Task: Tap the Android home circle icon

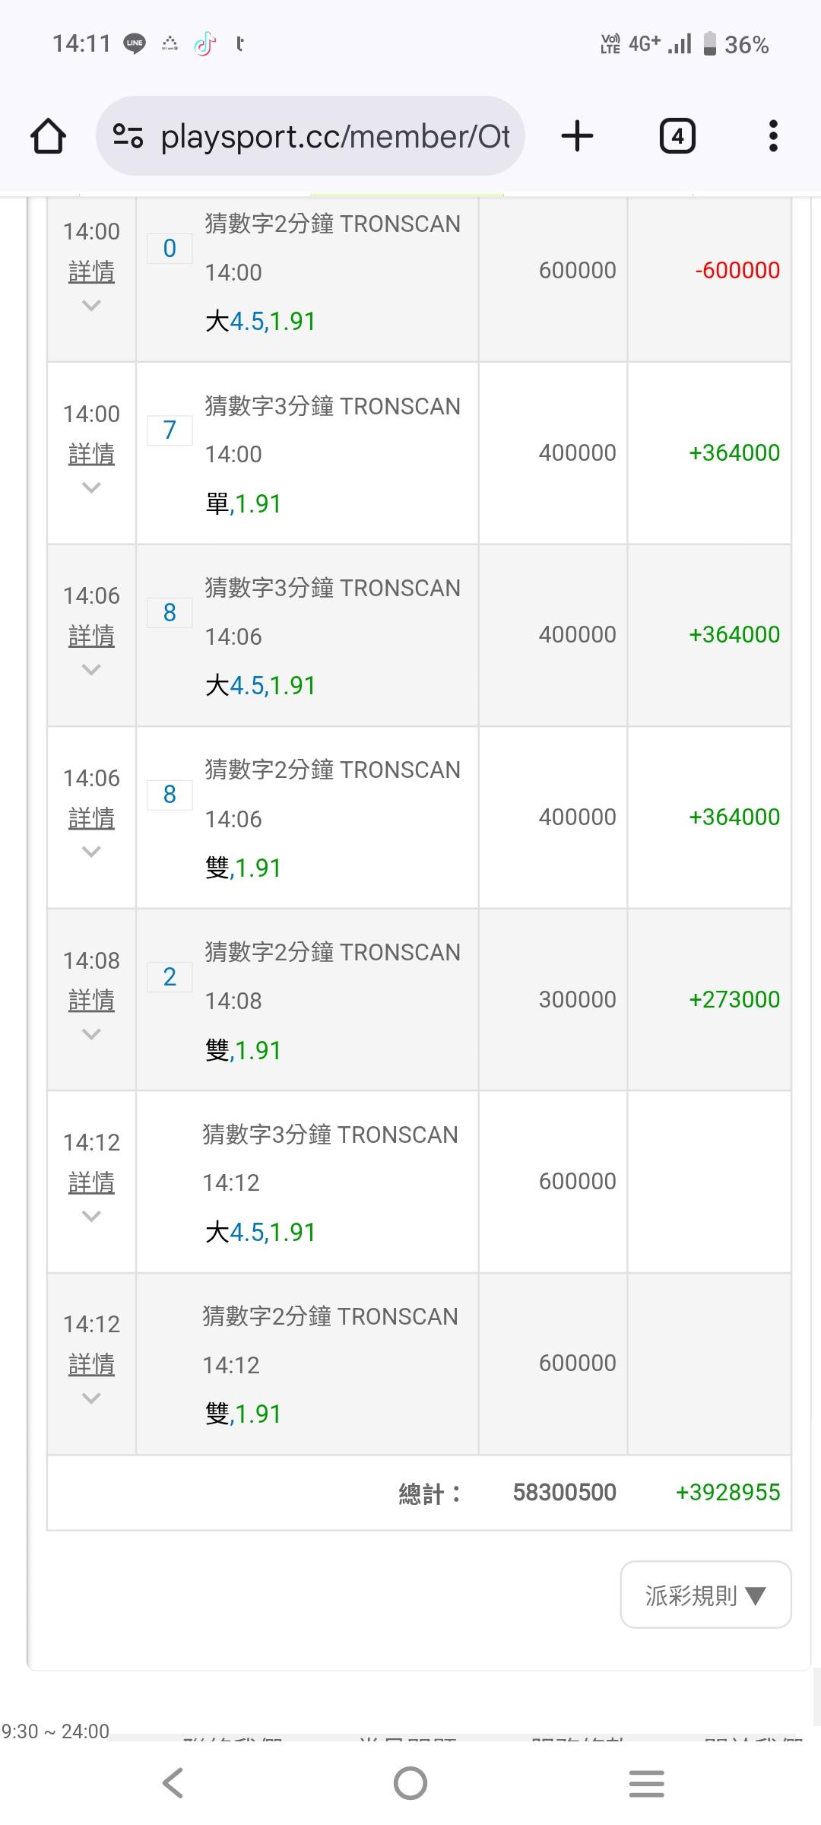Action: [410, 1782]
